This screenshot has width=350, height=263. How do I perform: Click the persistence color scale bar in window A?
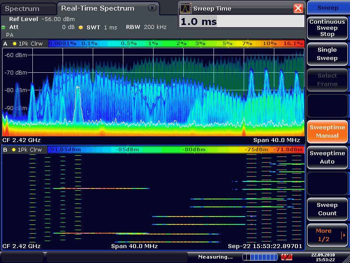(176, 43)
